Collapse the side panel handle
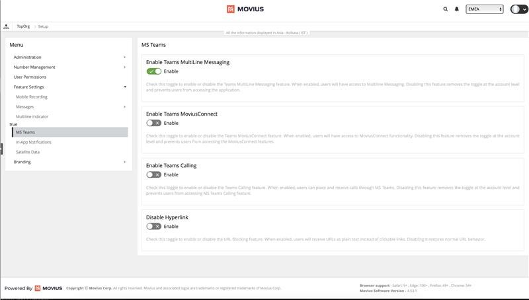 (1, 149)
